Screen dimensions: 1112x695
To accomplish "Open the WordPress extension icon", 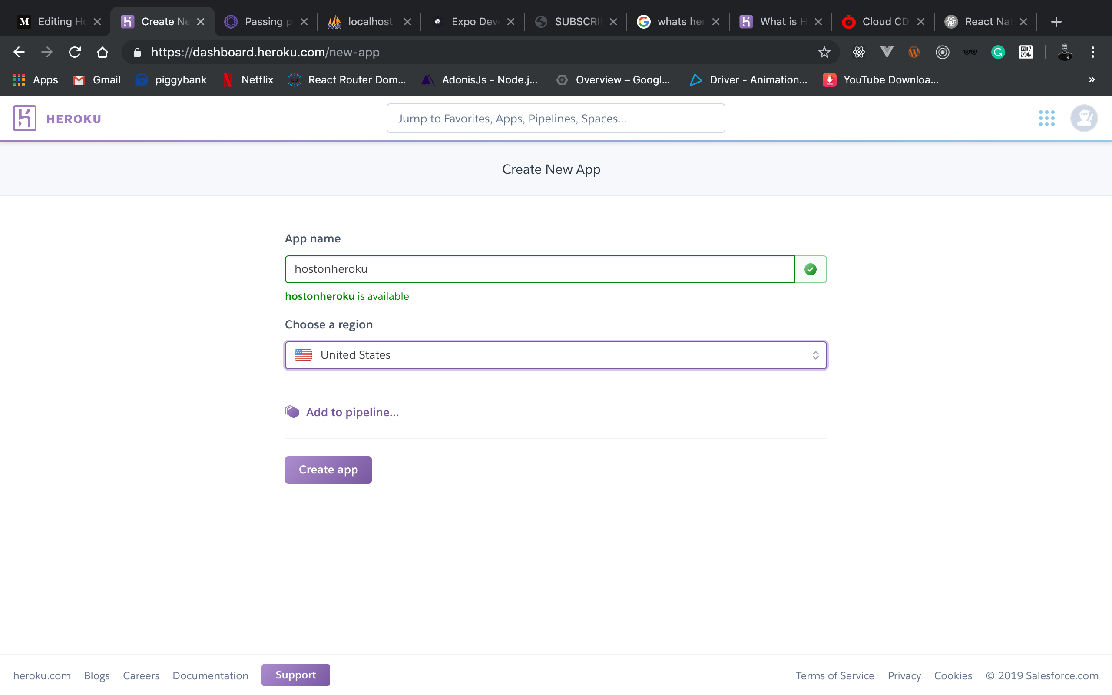I will [x=913, y=52].
